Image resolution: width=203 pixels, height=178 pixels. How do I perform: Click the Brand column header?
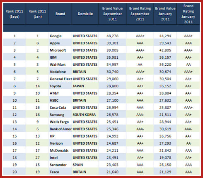click(60, 14)
